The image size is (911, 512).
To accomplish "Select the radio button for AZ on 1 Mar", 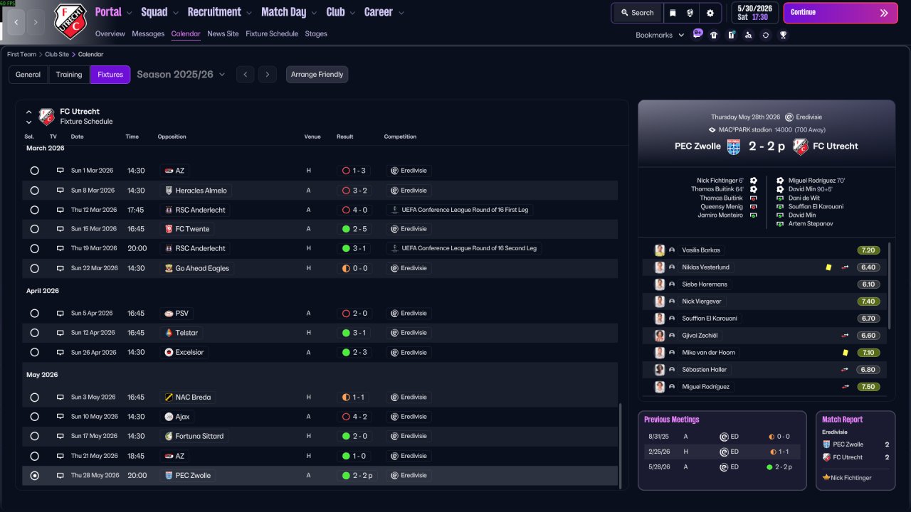I will pyautogui.click(x=34, y=171).
